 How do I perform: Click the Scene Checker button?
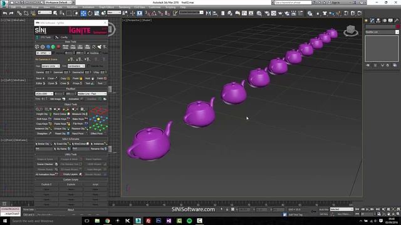48,164
